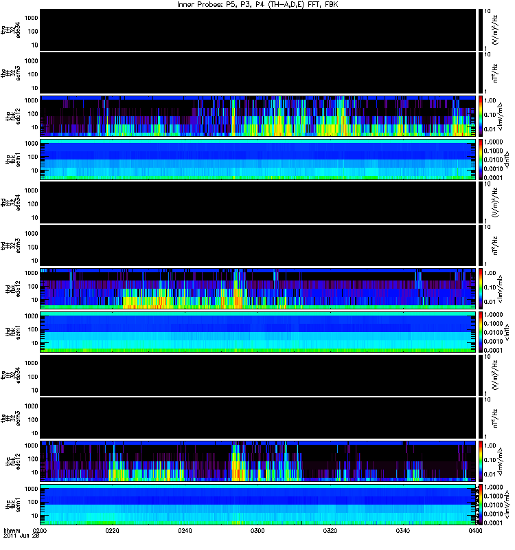Click the thd fbk scm1 color bar
The width and height of the screenshot is (515, 550).
coord(480,332)
